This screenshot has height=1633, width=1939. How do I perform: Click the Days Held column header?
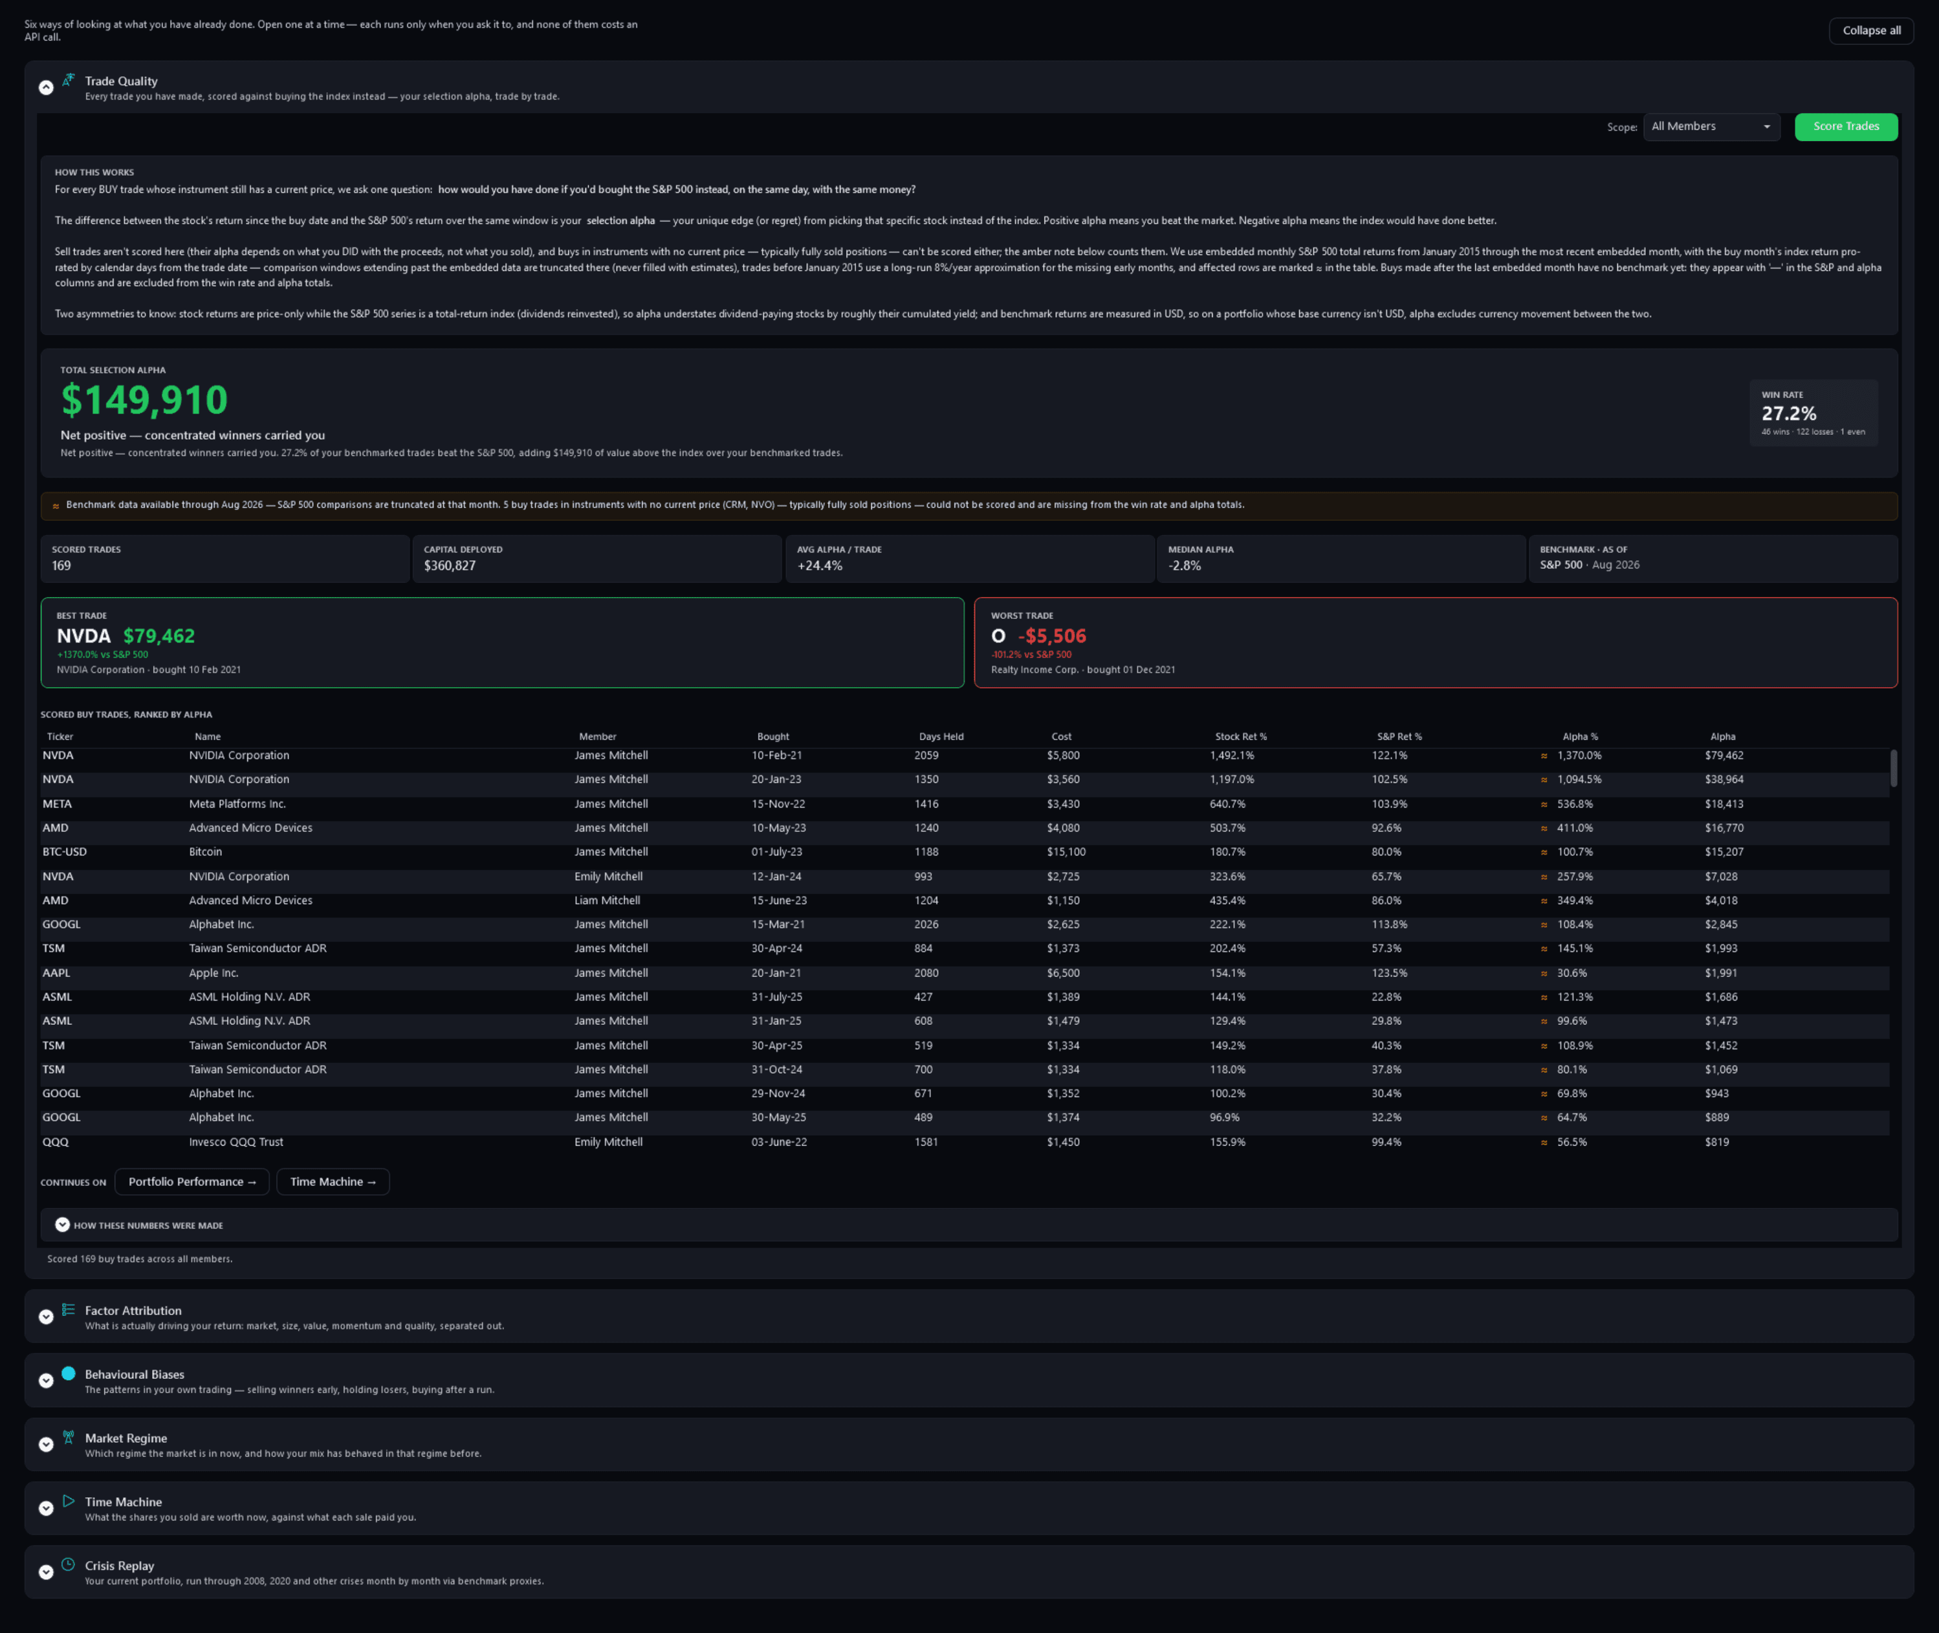941,737
